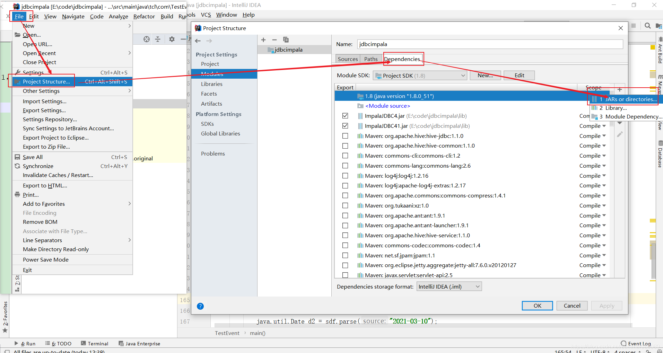Close the Project Structure dialog
Viewport: 663px width, 353px height.
coord(621,28)
